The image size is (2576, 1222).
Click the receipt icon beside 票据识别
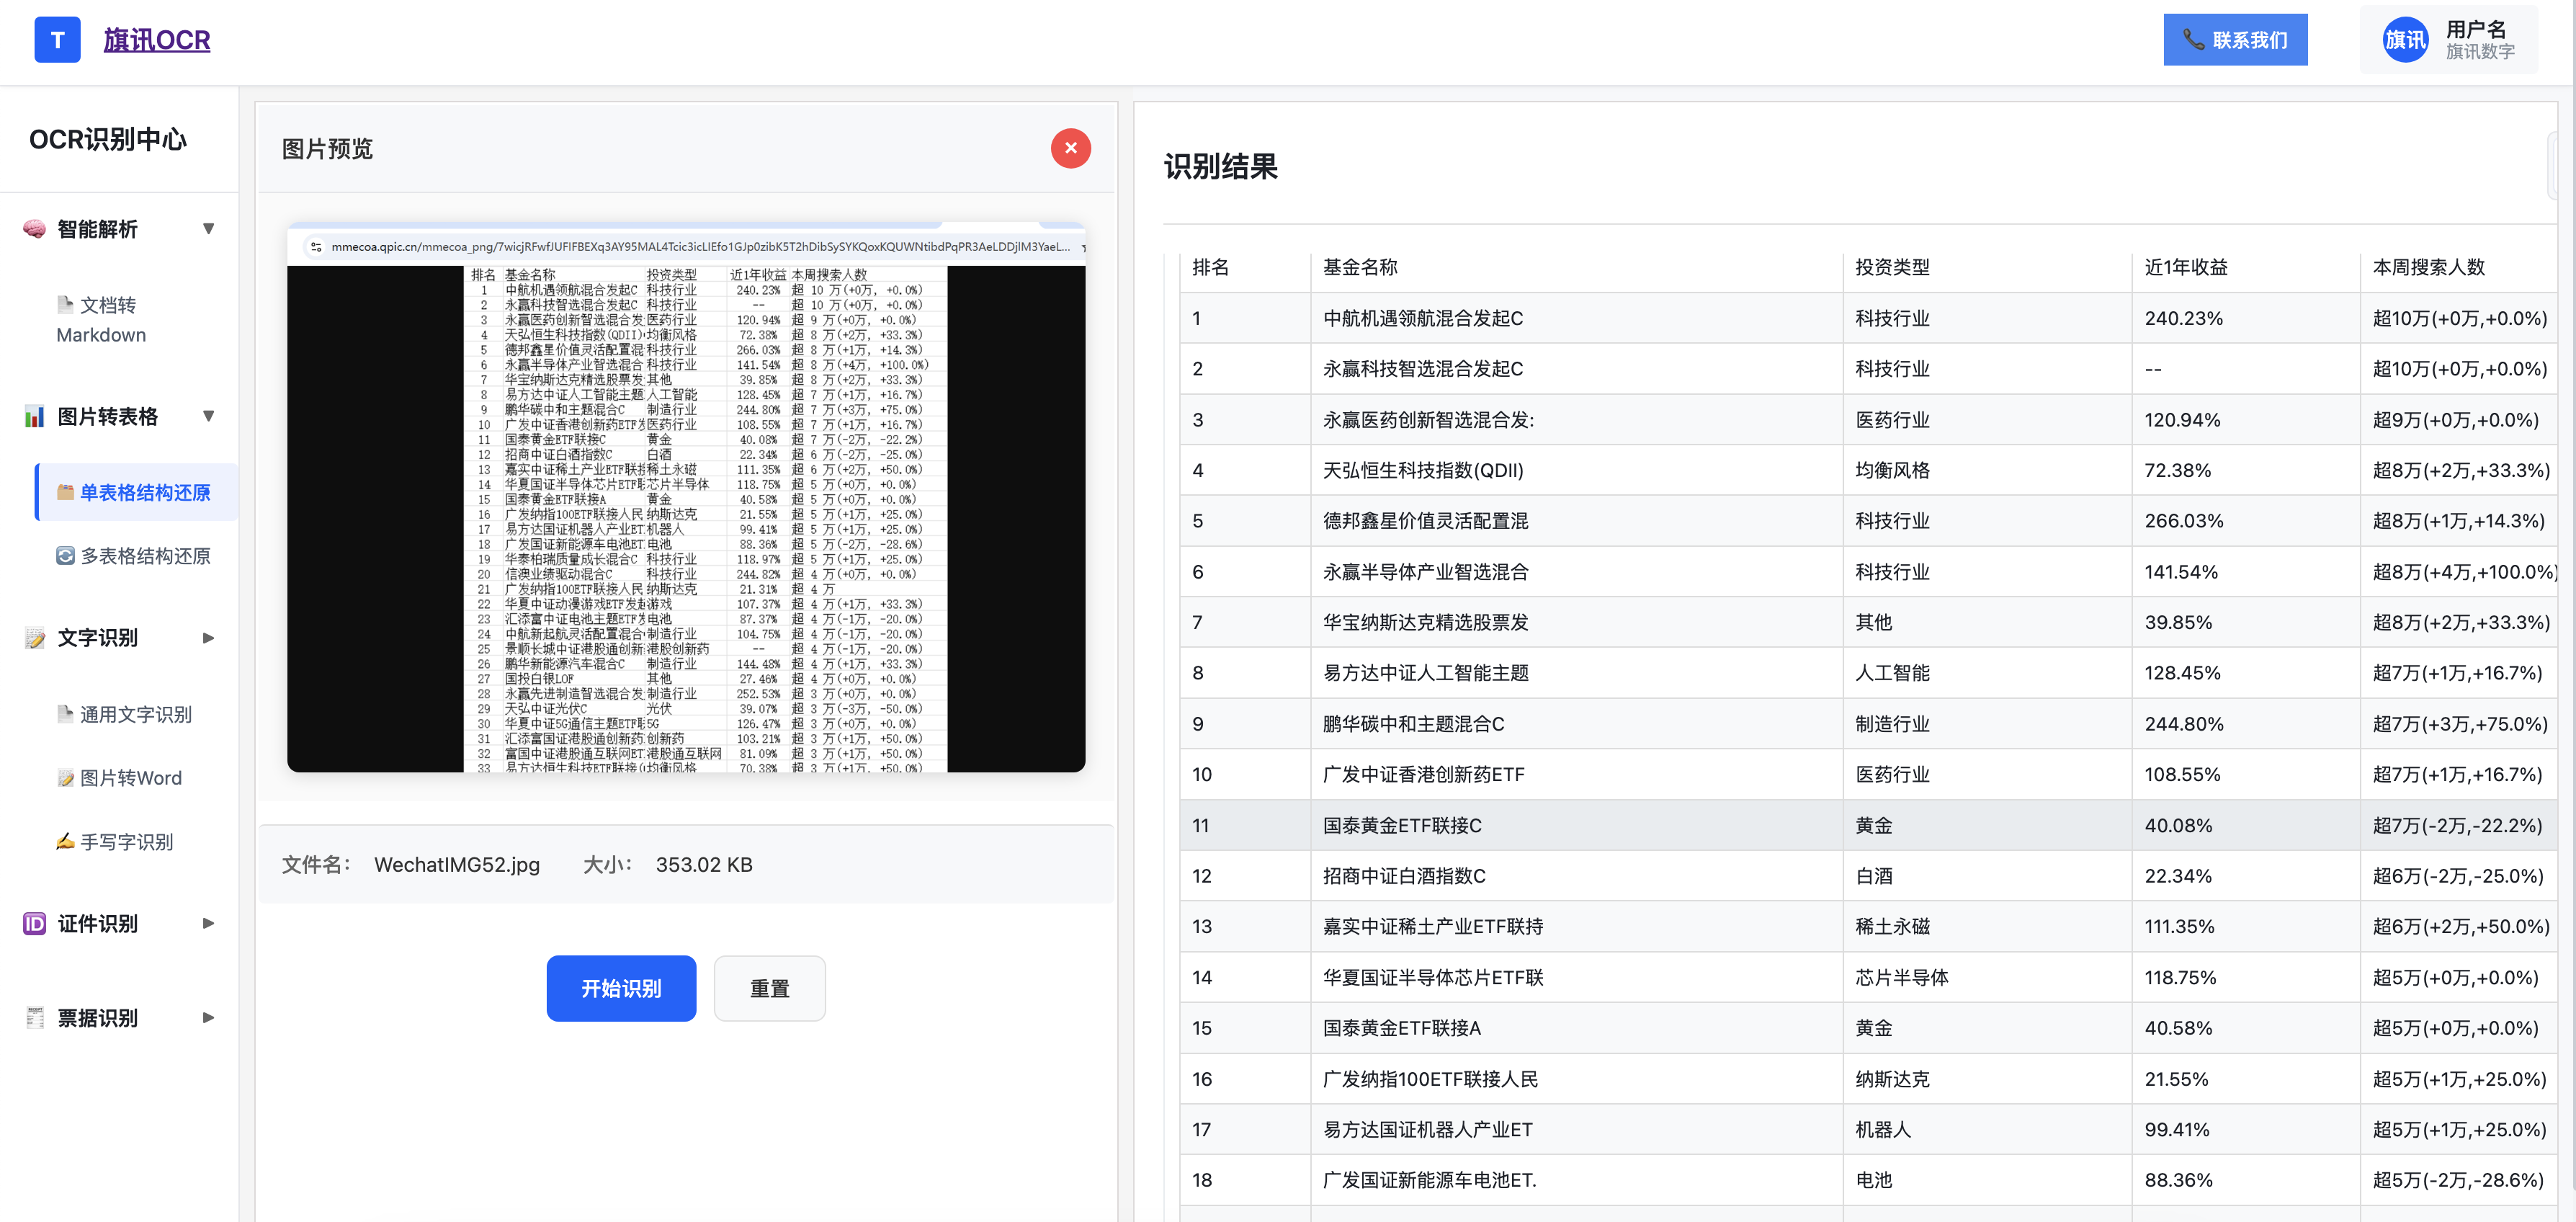(x=34, y=1017)
